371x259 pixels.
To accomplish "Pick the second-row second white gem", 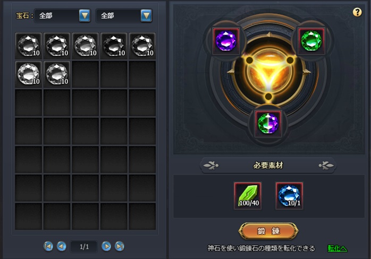I will coord(57,74).
